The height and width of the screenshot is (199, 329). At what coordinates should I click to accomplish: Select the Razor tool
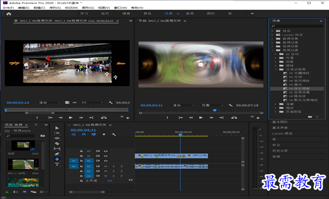coord(57,143)
